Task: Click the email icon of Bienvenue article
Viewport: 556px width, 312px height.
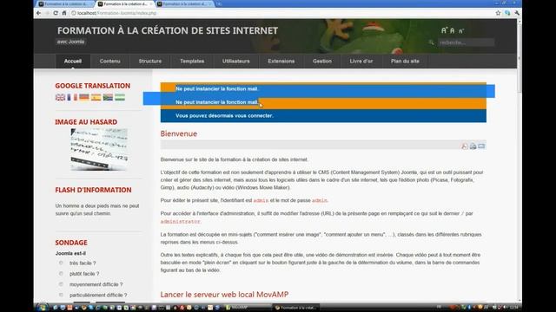Action: (x=481, y=146)
